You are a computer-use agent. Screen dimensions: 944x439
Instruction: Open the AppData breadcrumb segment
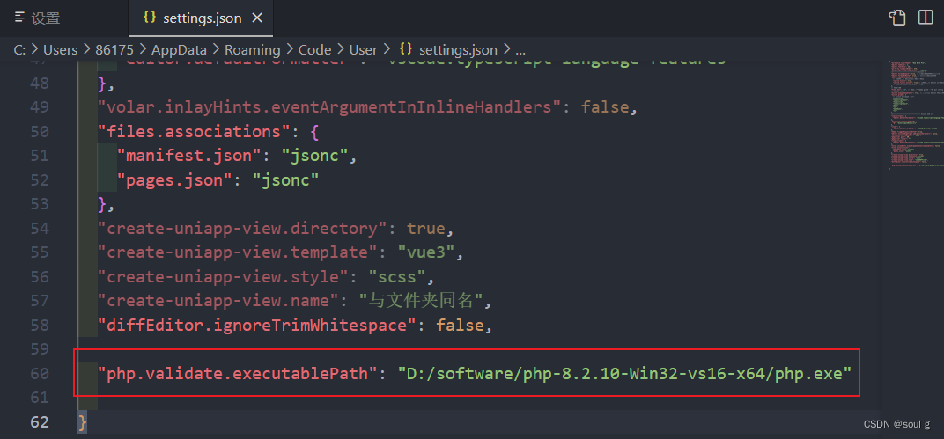pos(179,49)
